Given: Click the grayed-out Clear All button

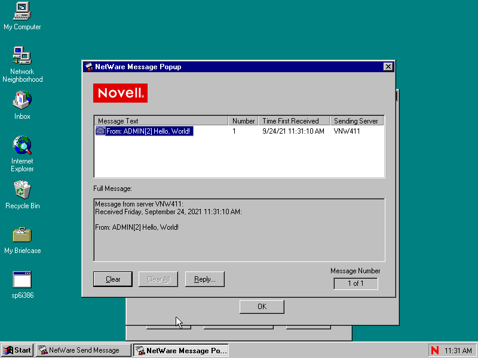Looking at the screenshot, I should click(x=158, y=279).
